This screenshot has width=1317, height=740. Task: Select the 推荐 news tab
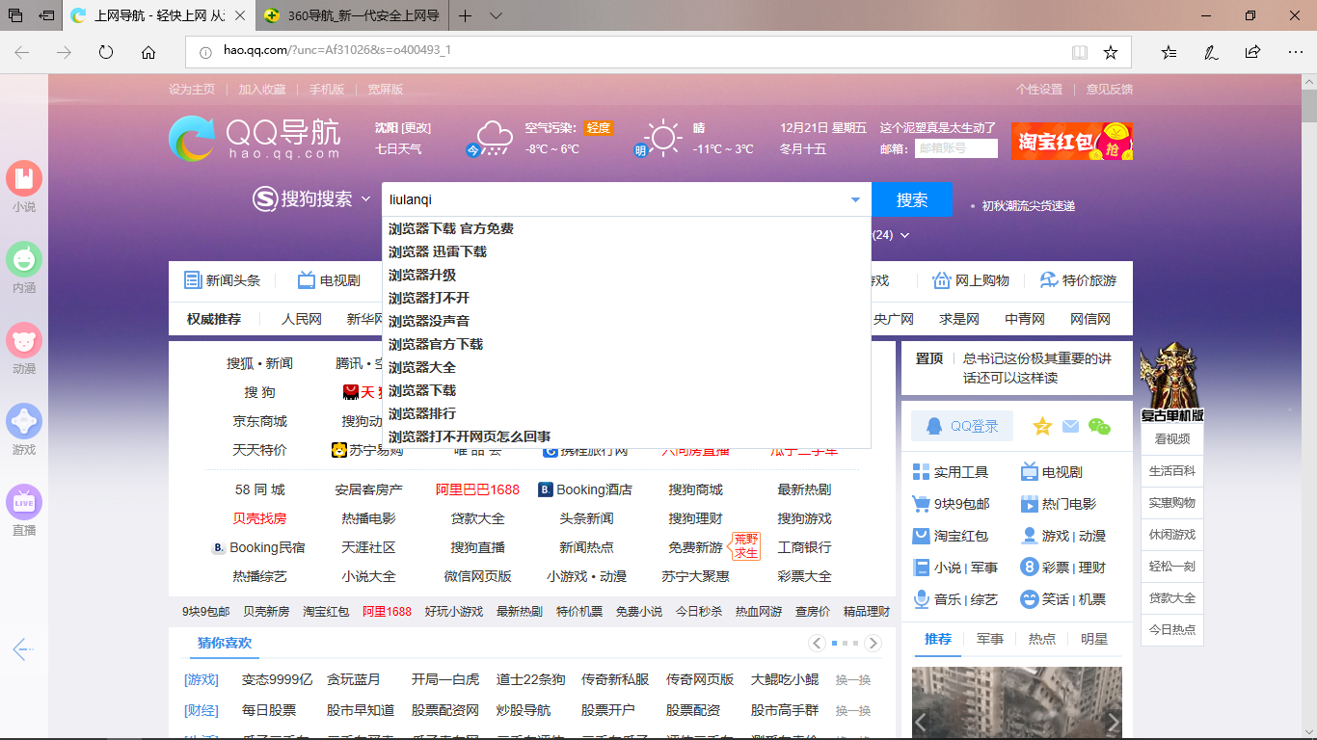pos(938,639)
